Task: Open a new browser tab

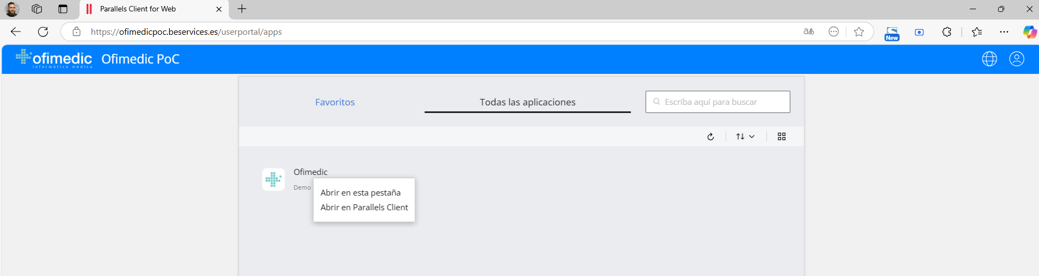Action: 242,9
